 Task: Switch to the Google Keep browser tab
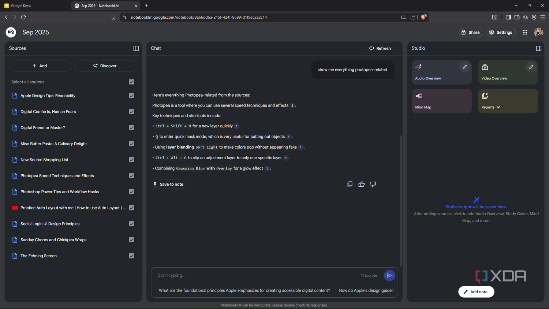(36, 5)
